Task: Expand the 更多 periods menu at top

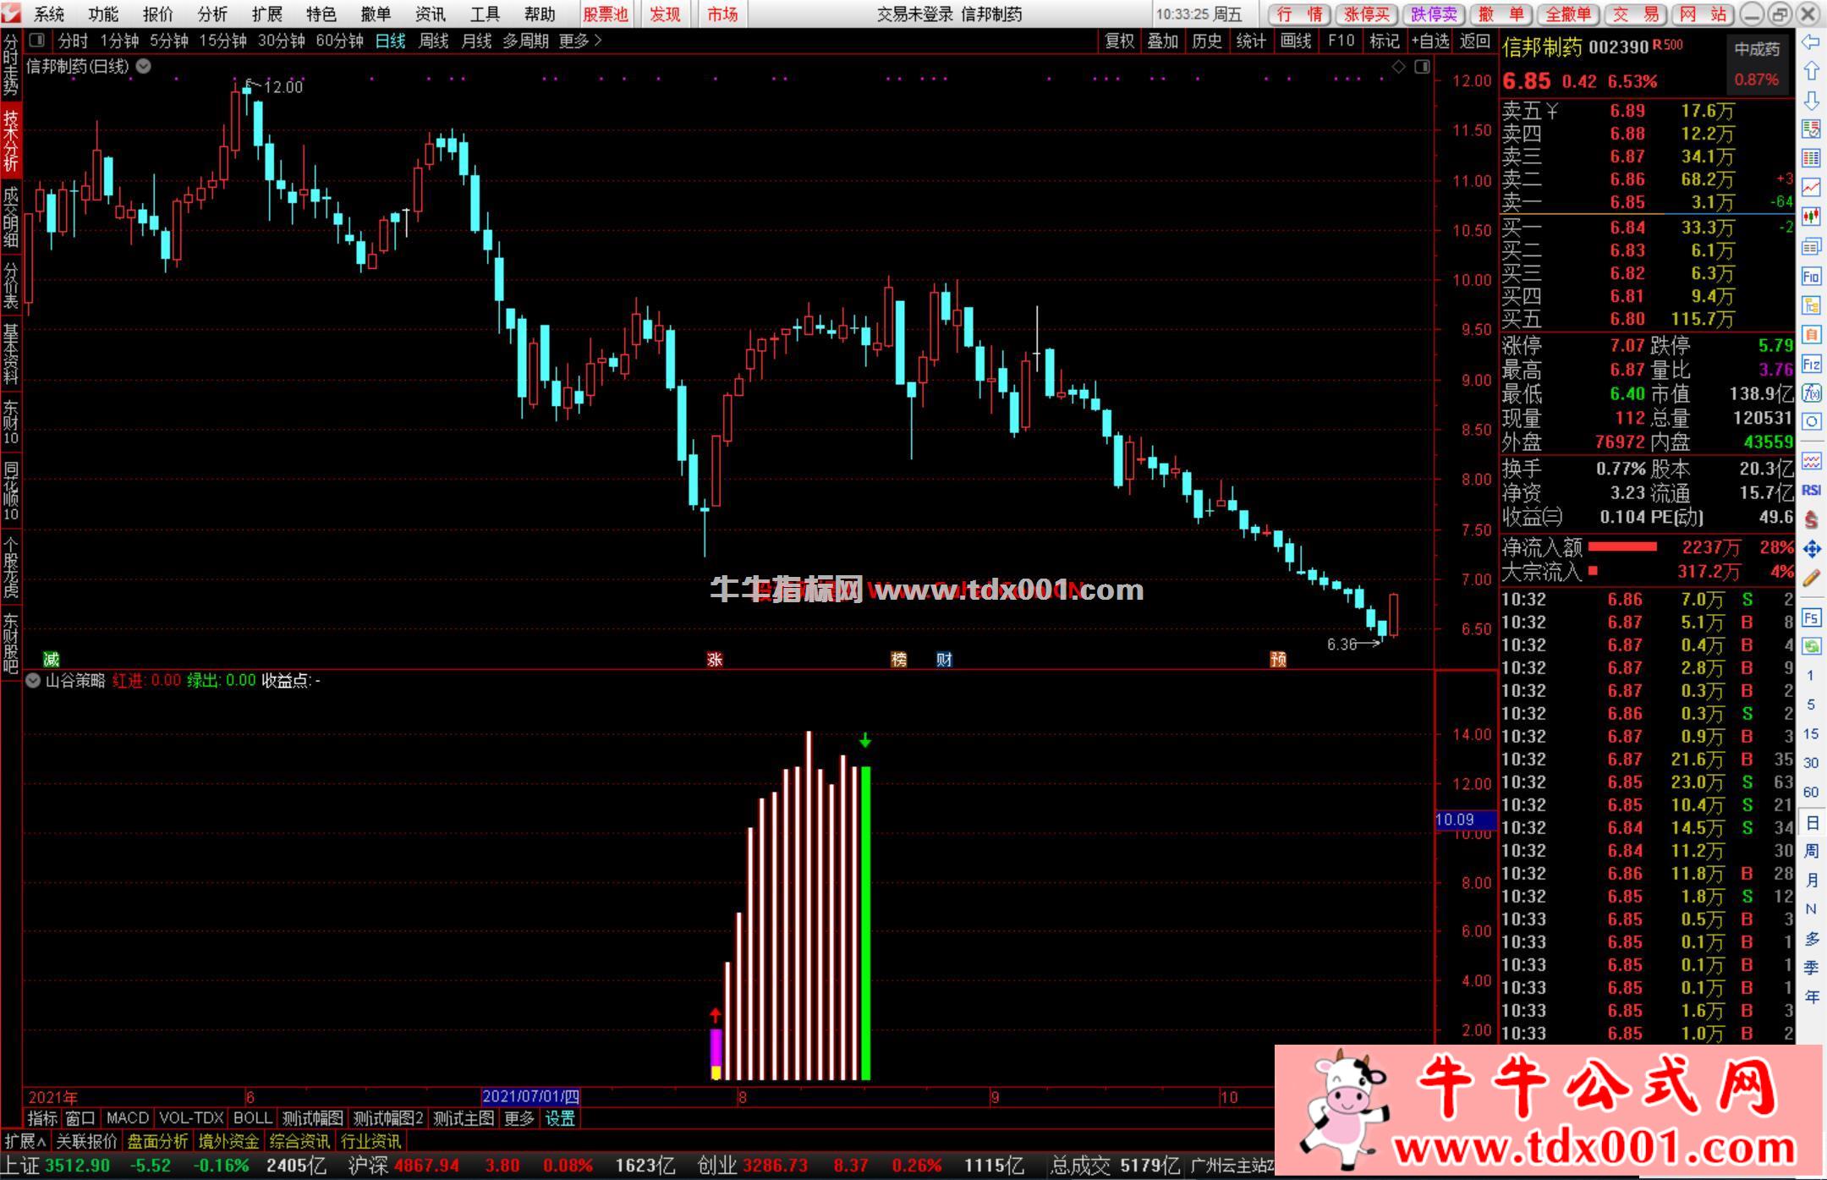Action: point(579,41)
